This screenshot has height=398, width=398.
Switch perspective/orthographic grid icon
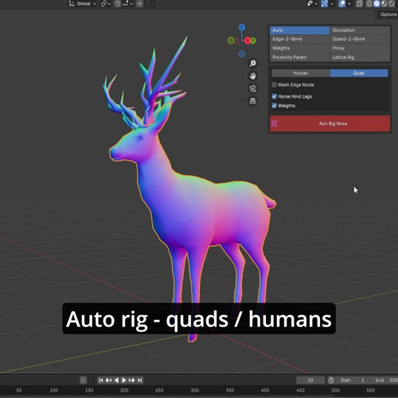[x=253, y=101]
